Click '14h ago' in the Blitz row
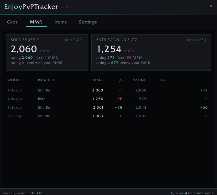 [15, 99]
